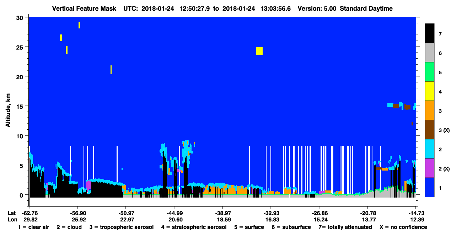This screenshot has width=462, height=237.
Task: Click the '5 = surface' legend entry
Action: 249,227
